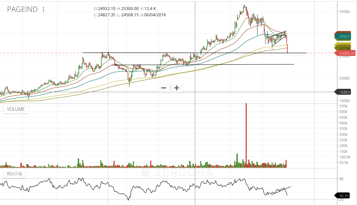Click the date 06/04/2018 in OHLC header
Viewport: 357px width, 205px height.
pyautogui.click(x=155, y=15)
